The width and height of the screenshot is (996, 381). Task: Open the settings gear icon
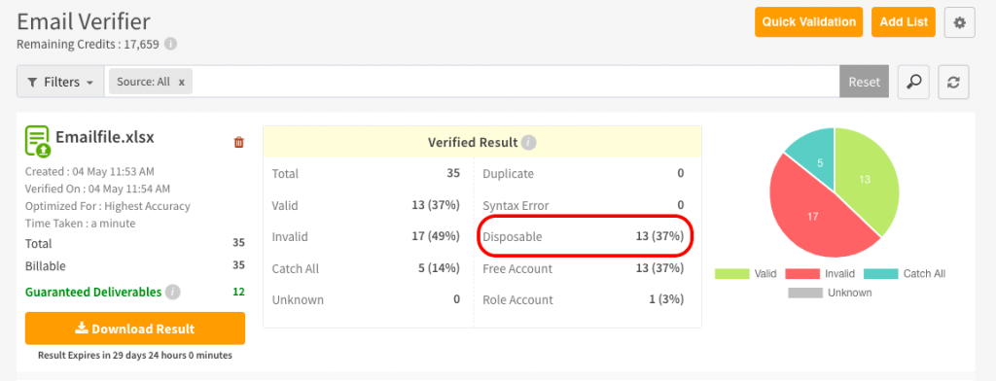[959, 23]
